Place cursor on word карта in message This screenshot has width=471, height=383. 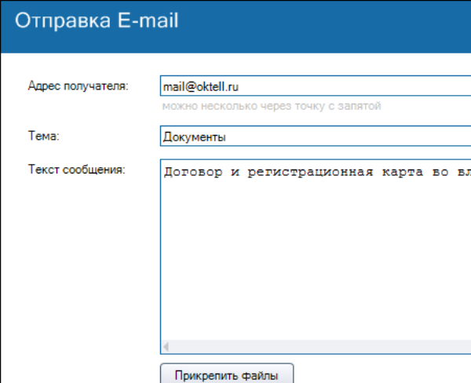403,172
